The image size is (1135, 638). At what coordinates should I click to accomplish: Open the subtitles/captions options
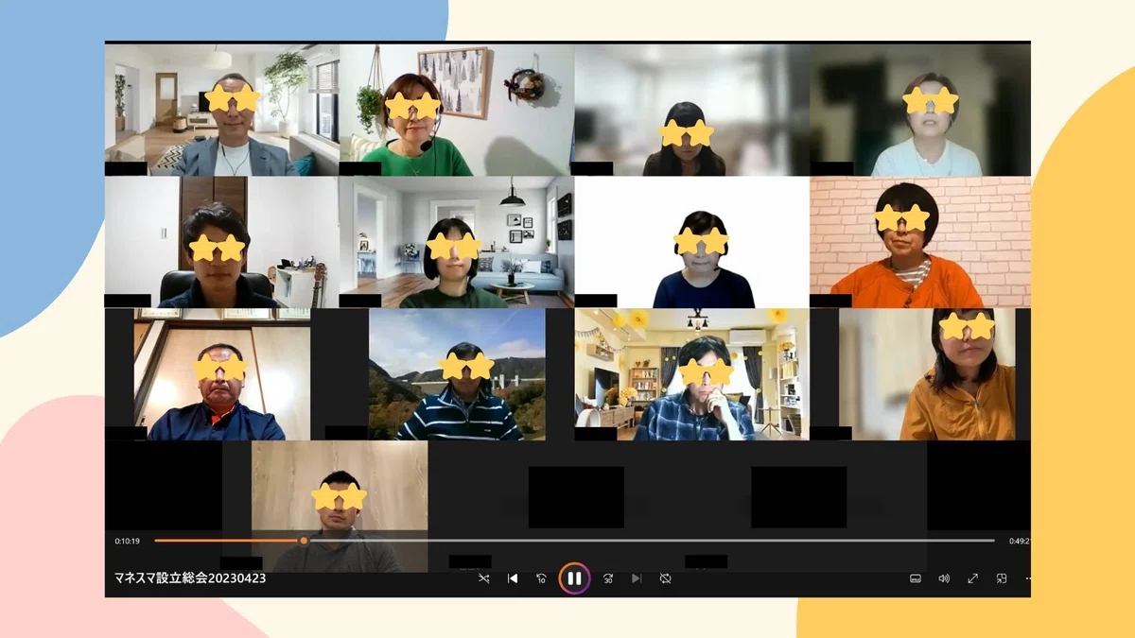tap(916, 578)
